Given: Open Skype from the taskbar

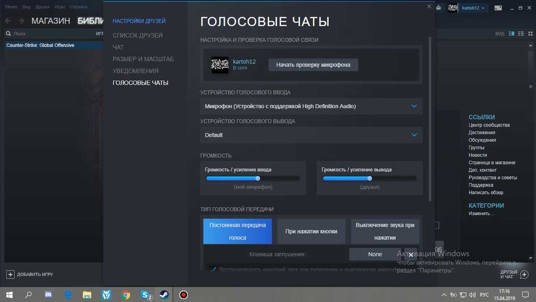Looking at the screenshot, I should (x=146, y=295).
